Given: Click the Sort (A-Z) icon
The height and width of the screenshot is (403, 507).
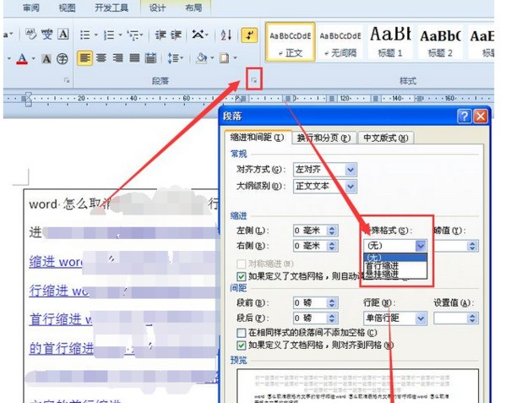Looking at the screenshot, I should pyautogui.click(x=226, y=35).
